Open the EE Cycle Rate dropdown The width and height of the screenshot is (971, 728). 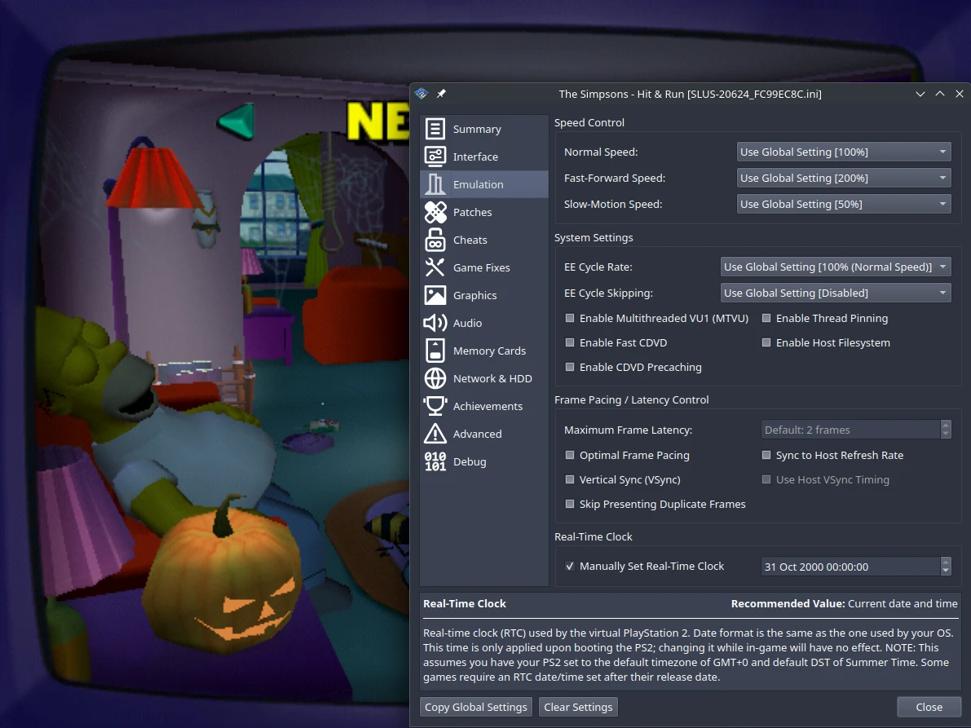click(835, 267)
